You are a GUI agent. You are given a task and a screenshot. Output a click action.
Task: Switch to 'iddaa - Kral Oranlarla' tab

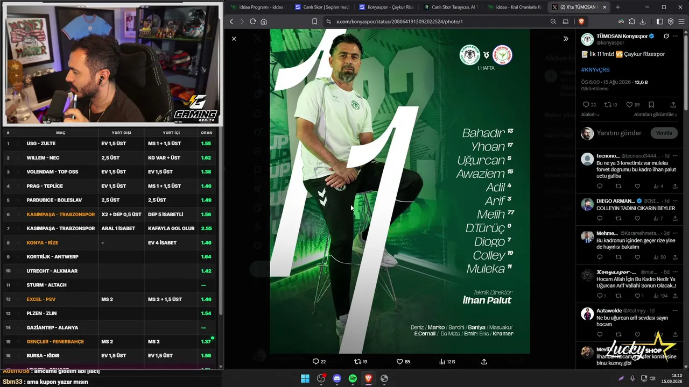click(515, 7)
